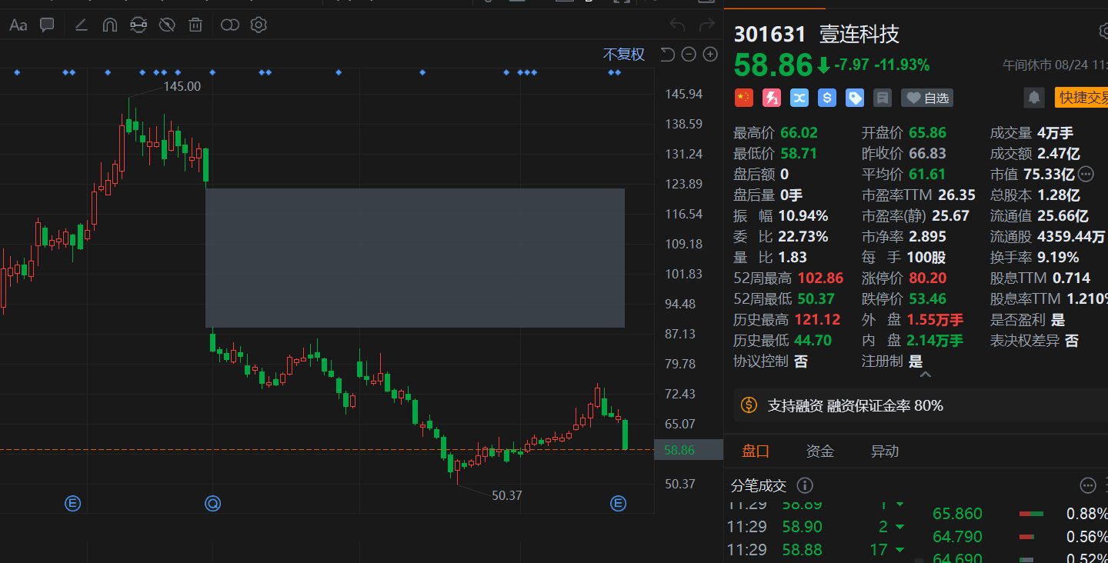Open the 融资保证金率 80% margin info
The image size is (1108, 563).
[x=885, y=405]
